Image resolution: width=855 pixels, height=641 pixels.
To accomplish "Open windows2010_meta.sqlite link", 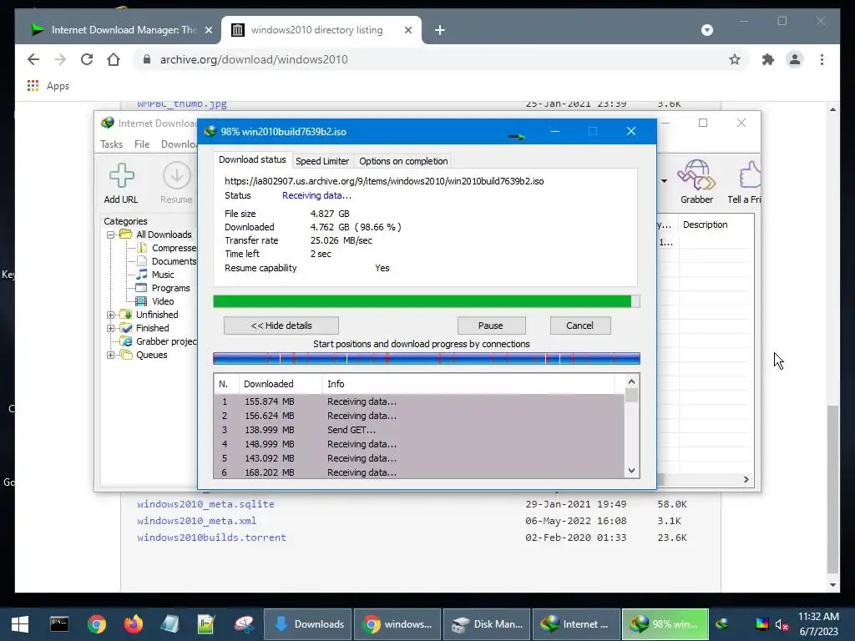I will point(205,504).
